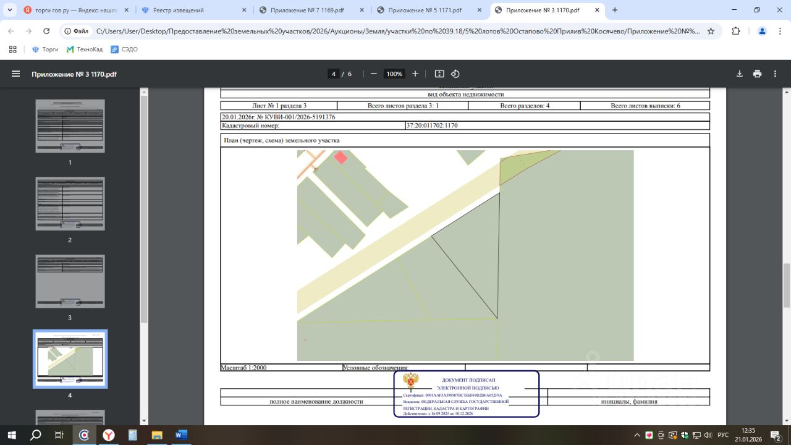
Task: Select page 4 thumbnail
Action: tap(70, 359)
